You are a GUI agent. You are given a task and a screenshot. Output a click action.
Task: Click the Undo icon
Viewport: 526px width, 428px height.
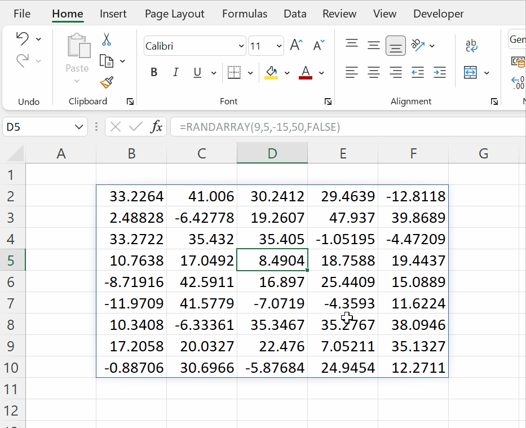pos(24,38)
